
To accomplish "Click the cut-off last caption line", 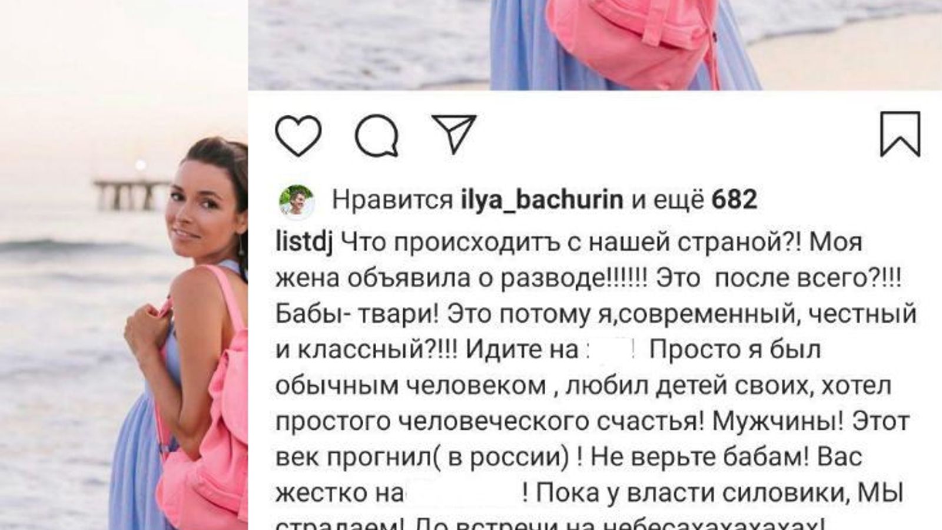I will coord(552,523).
